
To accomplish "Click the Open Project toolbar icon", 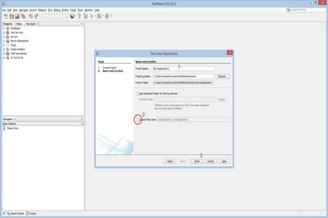I will [x=17, y=16].
